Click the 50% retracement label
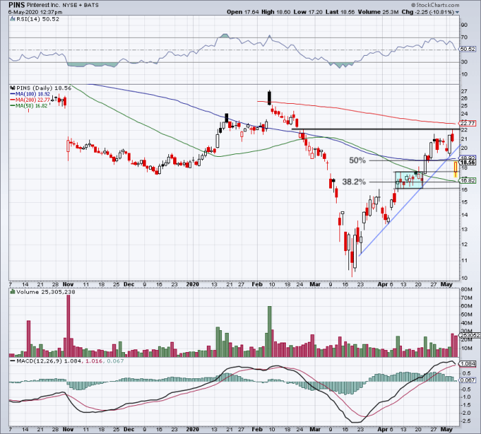 [357, 160]
